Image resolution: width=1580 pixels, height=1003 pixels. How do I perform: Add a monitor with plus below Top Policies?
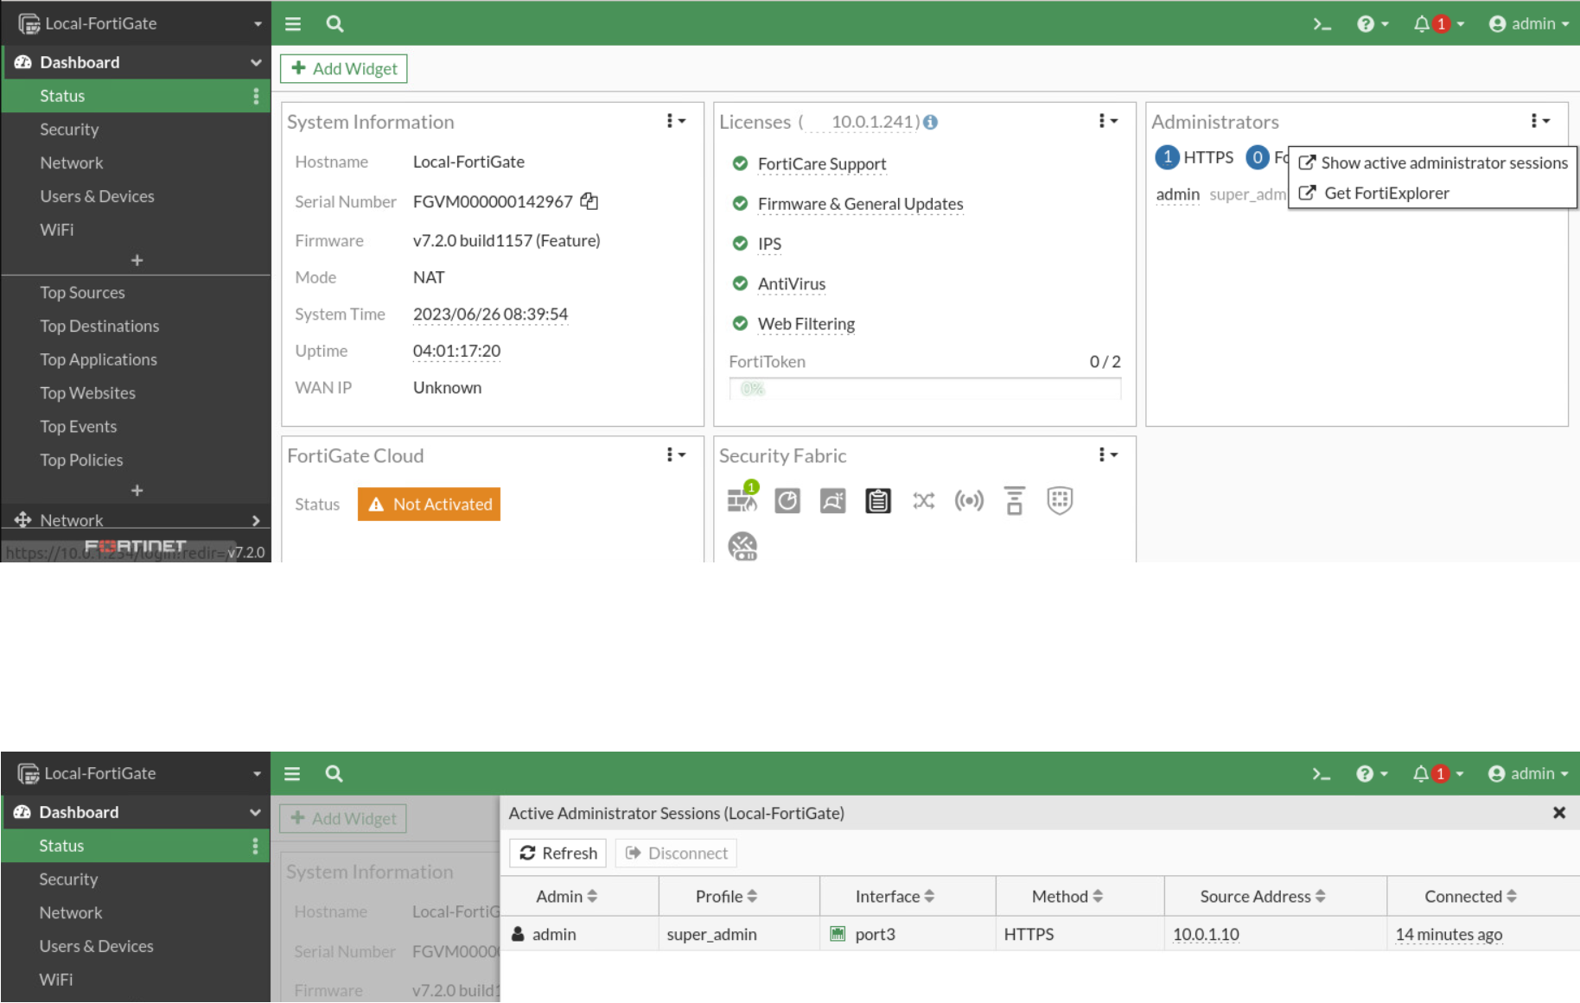(x=137, y=490)
